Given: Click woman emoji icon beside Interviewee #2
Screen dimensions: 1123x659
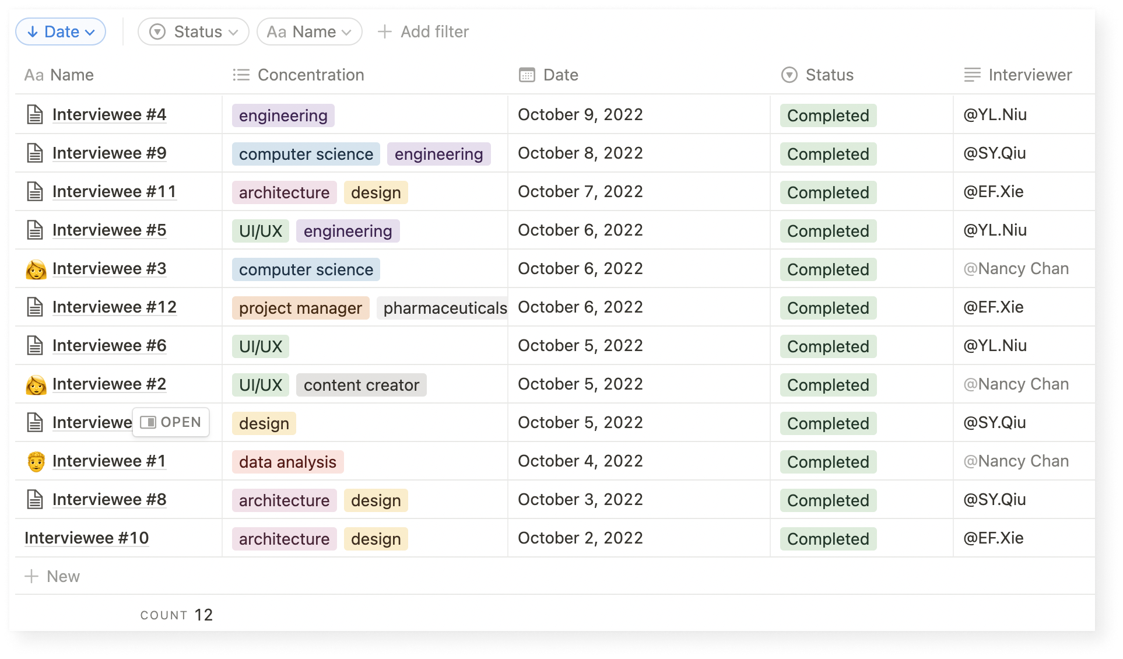Looking at the screenshot, I should (x=36, y=384).
